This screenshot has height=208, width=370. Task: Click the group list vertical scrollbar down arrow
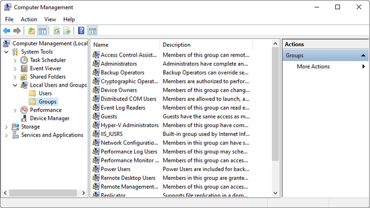coord(275,193)
